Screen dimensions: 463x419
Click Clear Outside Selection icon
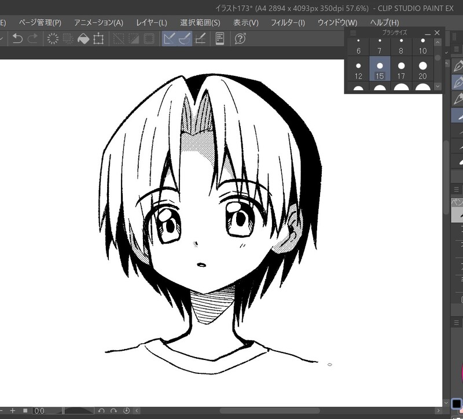(x=68, y=38)
